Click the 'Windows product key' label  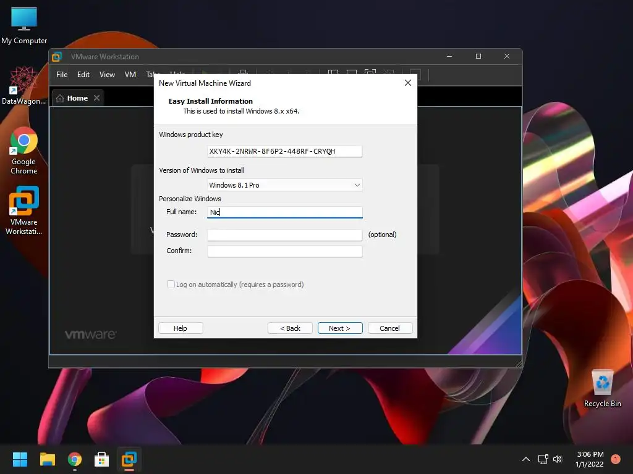click(x=191, y=135)
